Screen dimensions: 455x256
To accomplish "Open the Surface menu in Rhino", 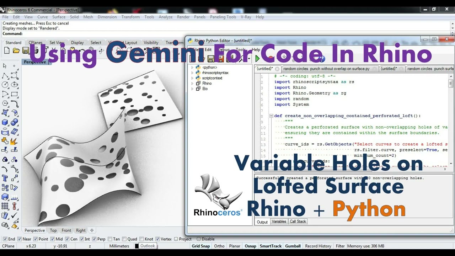I will [59, 17].
